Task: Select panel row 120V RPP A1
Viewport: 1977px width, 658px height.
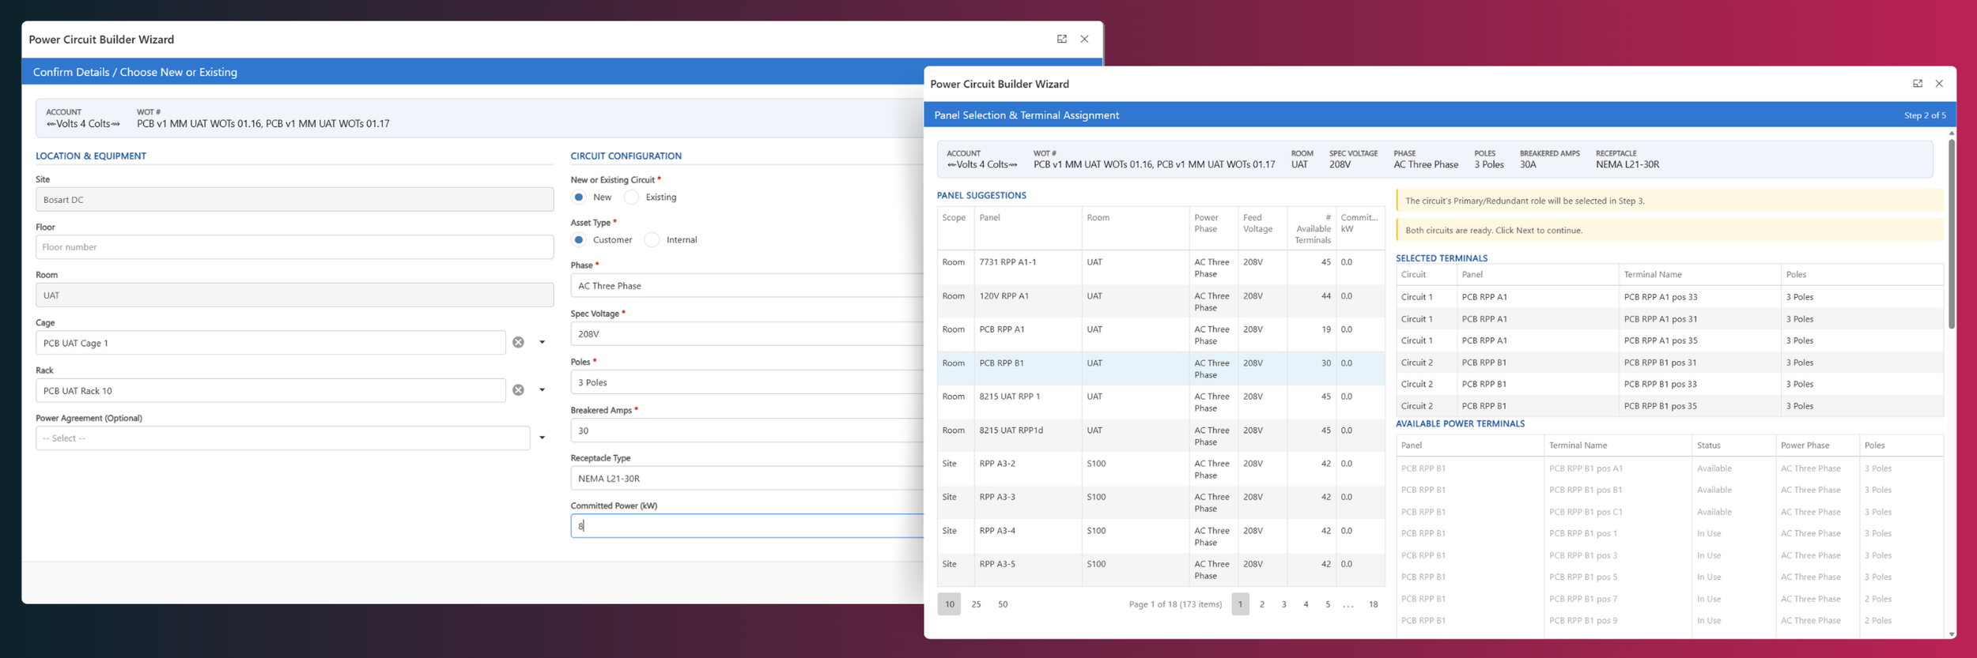Action: (x=1161, y=302)
